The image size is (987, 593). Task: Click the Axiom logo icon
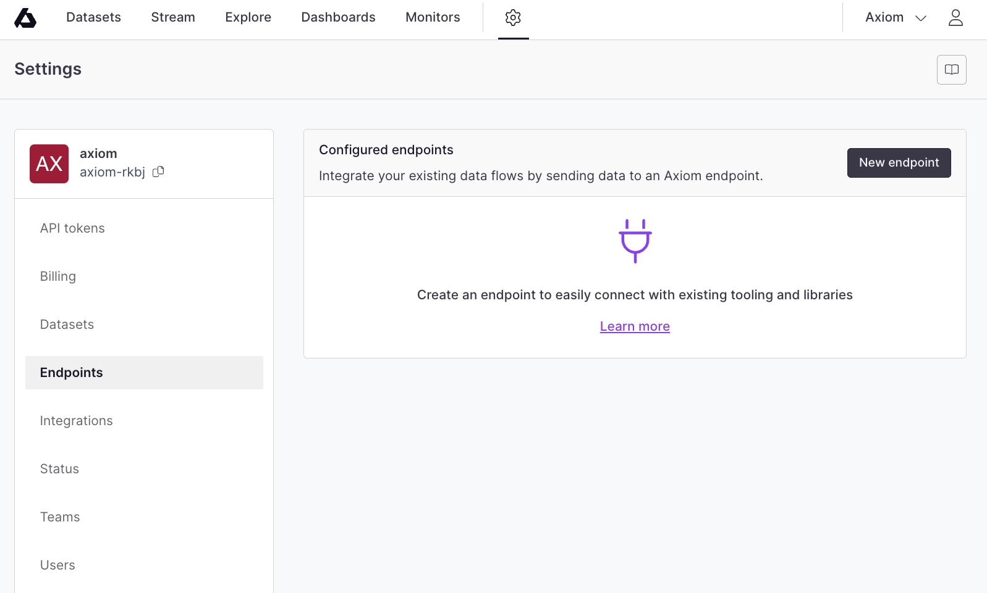coord(25,18)
